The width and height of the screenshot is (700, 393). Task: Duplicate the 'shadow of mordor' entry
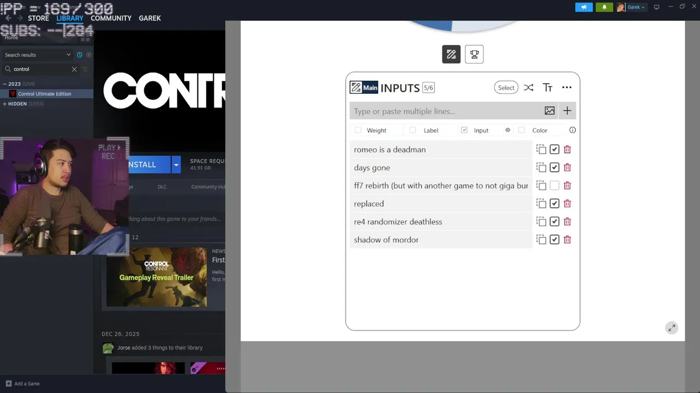tap(541, 240)
